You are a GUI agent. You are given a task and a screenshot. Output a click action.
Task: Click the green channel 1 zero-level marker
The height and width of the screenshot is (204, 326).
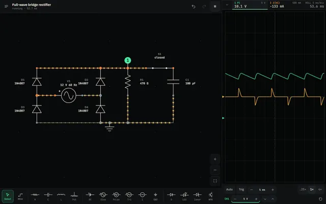pos(223,118)
